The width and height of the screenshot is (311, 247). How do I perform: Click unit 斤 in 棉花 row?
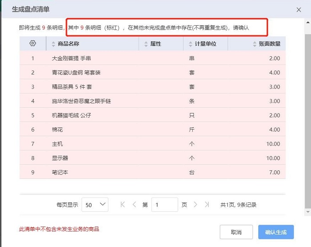pyautogui.click(x=191, y=130)
